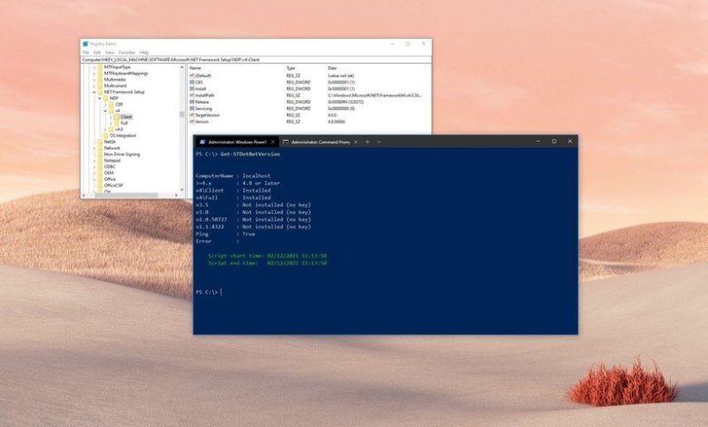Select the Non-Driver Signing key
This screenshot has width=708, height=427.
pos(122,154)
